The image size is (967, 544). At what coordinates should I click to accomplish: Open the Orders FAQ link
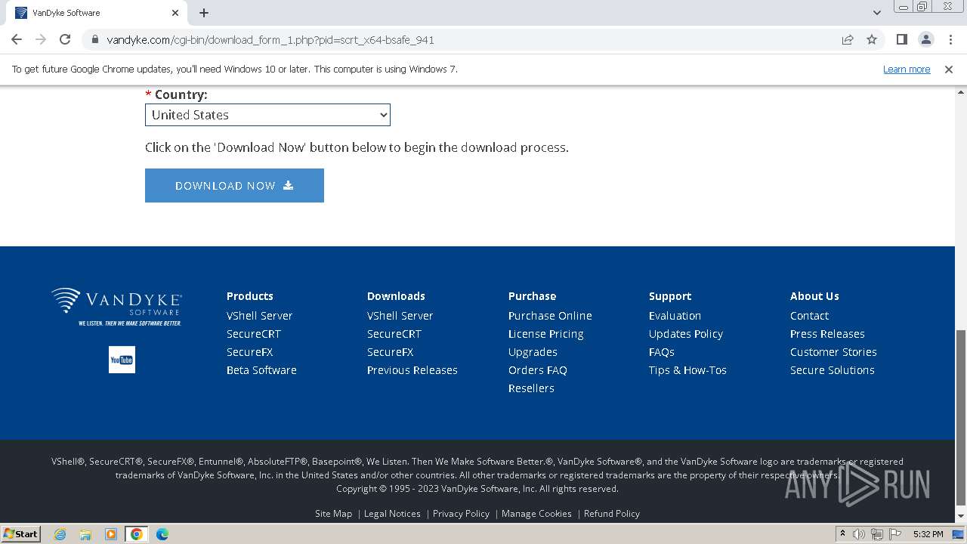(537, 370)
